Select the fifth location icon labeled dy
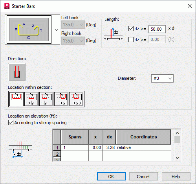This screenshot has height=184, width=196. tap(76, 99)
